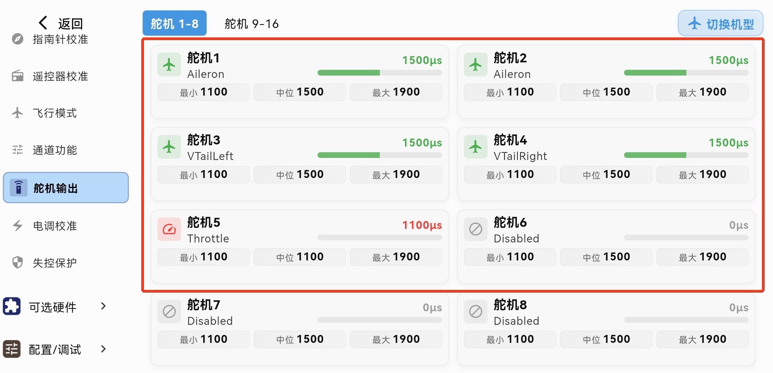Click the channel functions sliders icon
The width and height of the screenshot is (773, 373).
point(18,150)
